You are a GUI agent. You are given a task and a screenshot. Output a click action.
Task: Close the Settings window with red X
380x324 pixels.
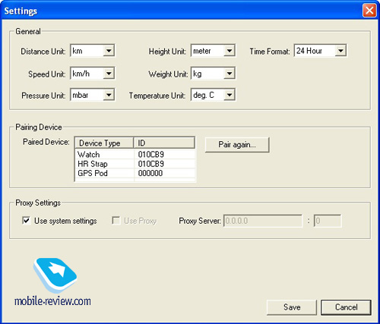(x=369, y=11)
